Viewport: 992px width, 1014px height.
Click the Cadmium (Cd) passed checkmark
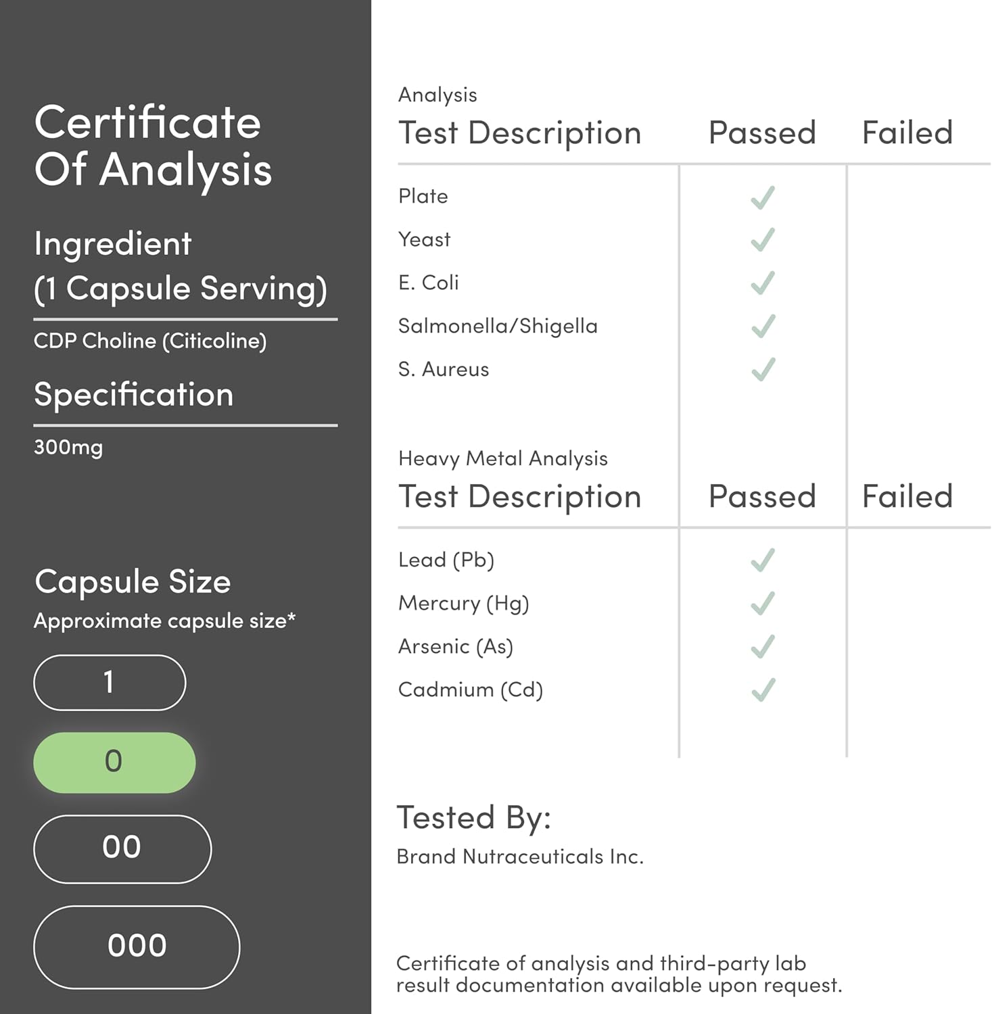pos(763,690)
